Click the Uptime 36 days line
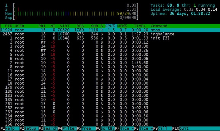The image size is (220, 131). [180, 13]
